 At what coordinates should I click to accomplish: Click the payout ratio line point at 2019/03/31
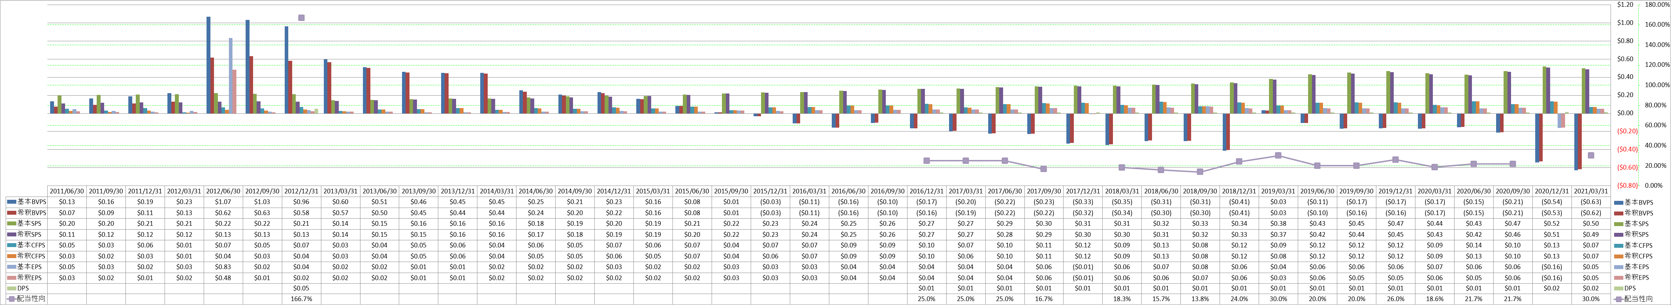coord(1278,155)
